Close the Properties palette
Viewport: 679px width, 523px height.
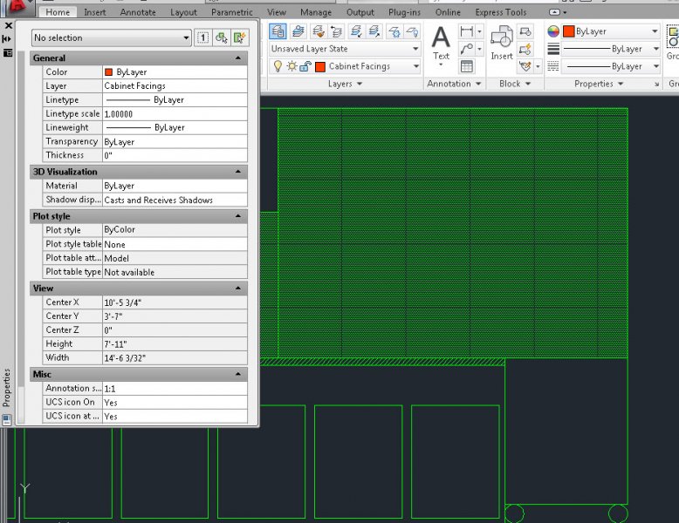coord(8,25)
